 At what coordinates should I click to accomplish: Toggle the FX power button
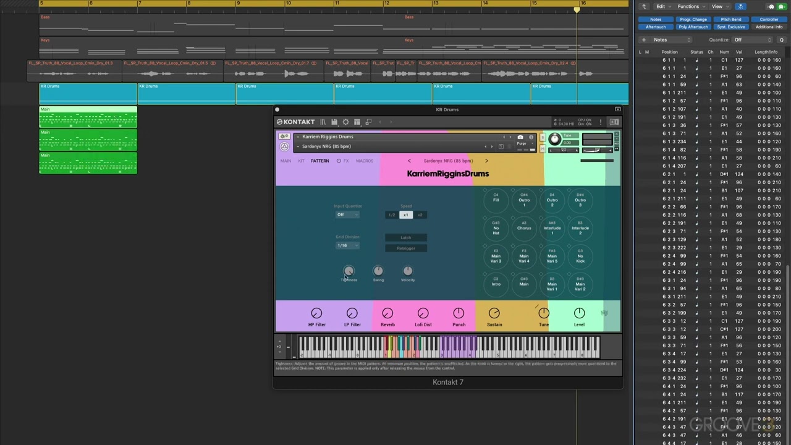click(339, 161)
